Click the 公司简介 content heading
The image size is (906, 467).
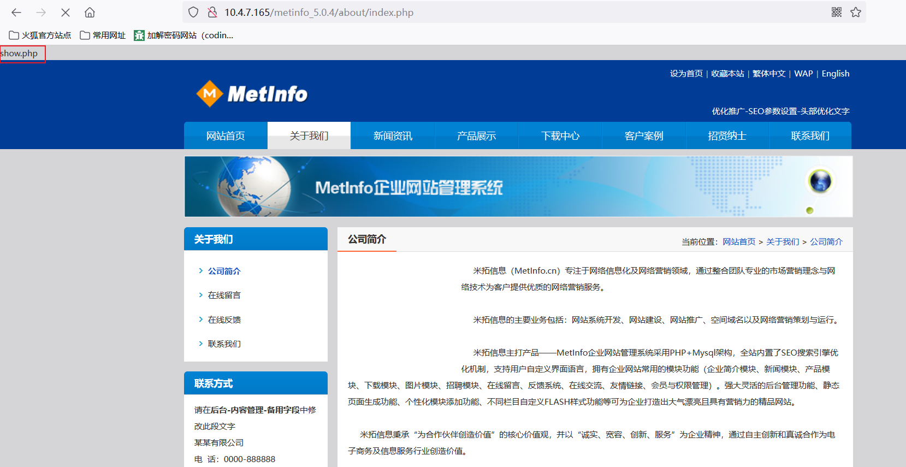[x=367, y=239]
